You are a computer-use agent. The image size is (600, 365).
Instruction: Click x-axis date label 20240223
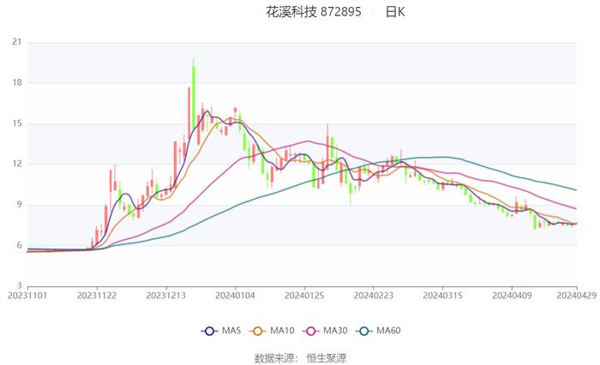coord(374,296)
